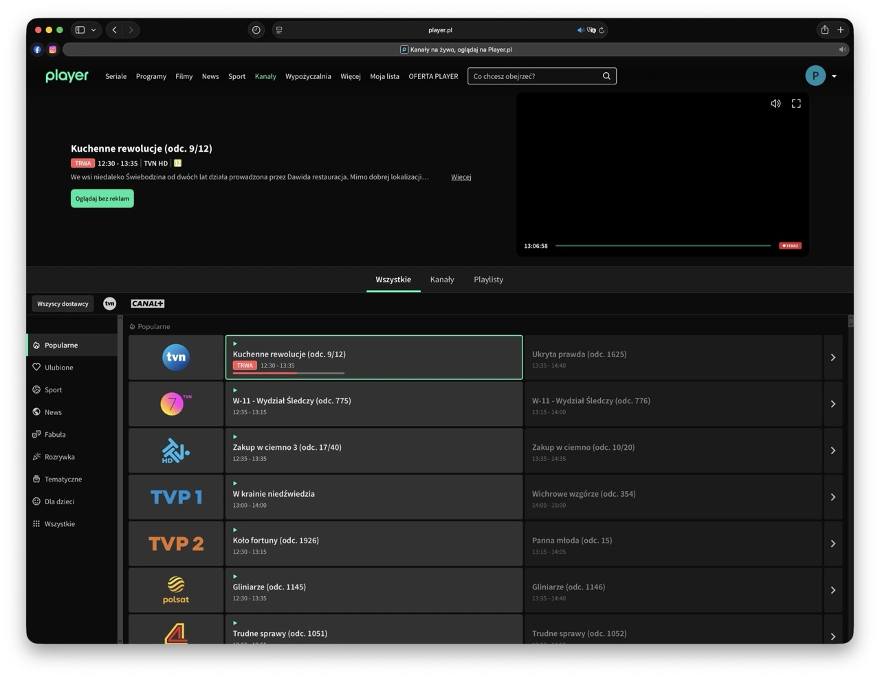Viewport: 880px width, 678px height.
Task: Expand the profile account dropdown arrow
Action: [834, 76]
